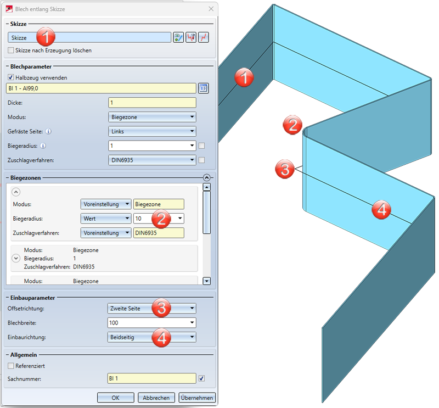Viewport: 439px width, 408px height.
Task: Click the HiCAD dialog title icon
Action: pos(9,9)
